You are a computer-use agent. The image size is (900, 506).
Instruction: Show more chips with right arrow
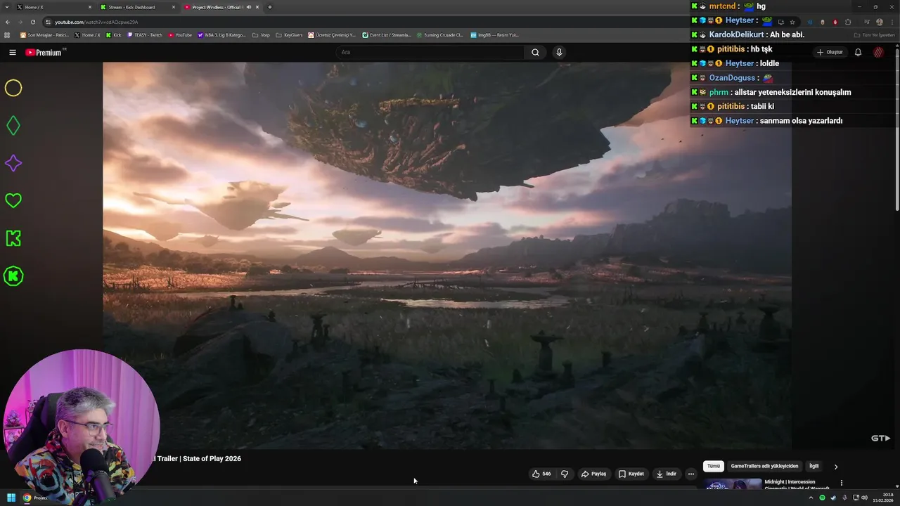point(836,466)
